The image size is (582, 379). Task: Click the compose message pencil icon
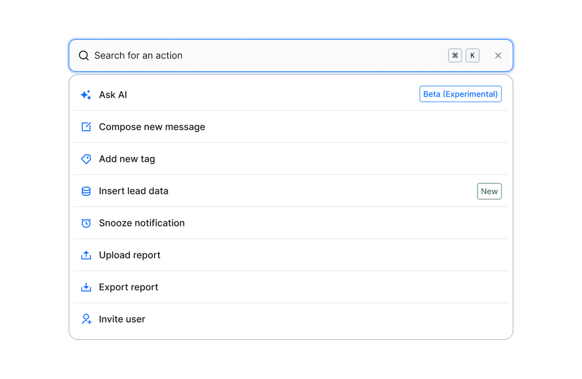[x=86, y=127]
